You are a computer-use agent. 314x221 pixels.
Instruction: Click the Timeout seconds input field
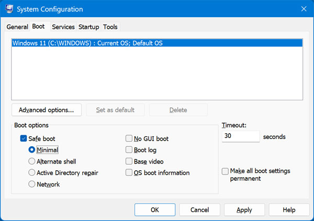click(x=241, y=136)
